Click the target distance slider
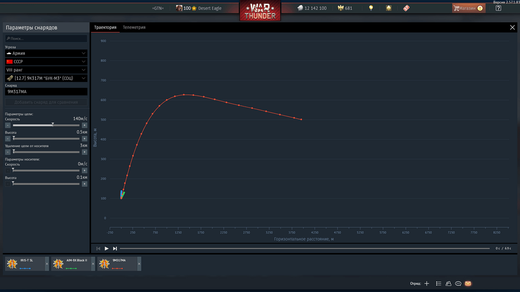The height and width of the screenshot is (292, 520). (x=46, y=152)
